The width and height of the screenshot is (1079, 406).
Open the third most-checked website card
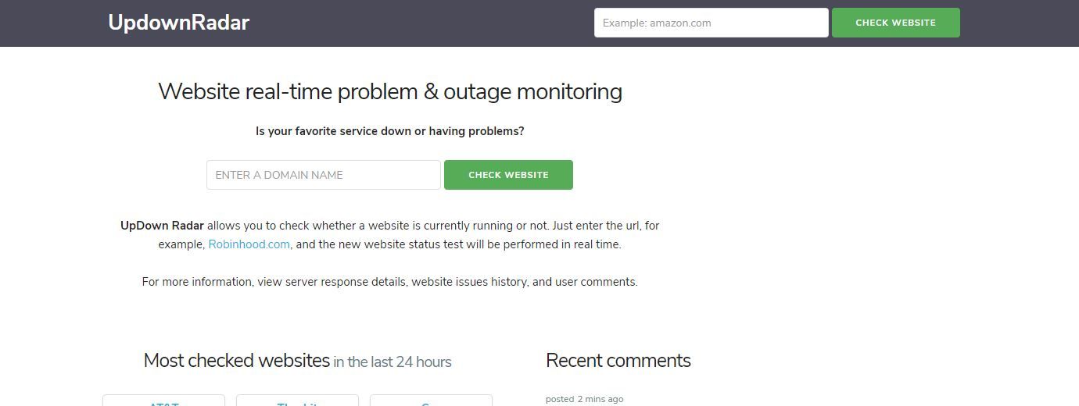[x=431, y=401]
